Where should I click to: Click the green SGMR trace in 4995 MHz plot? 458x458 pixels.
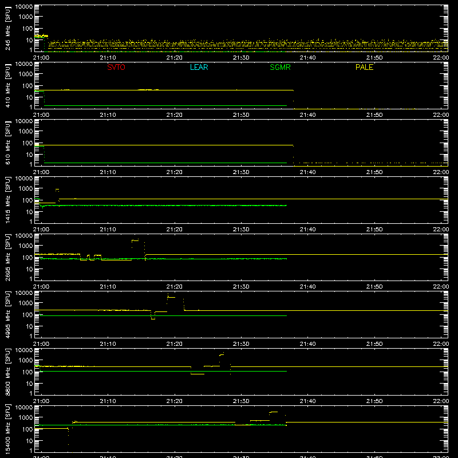tap(164, 316)
